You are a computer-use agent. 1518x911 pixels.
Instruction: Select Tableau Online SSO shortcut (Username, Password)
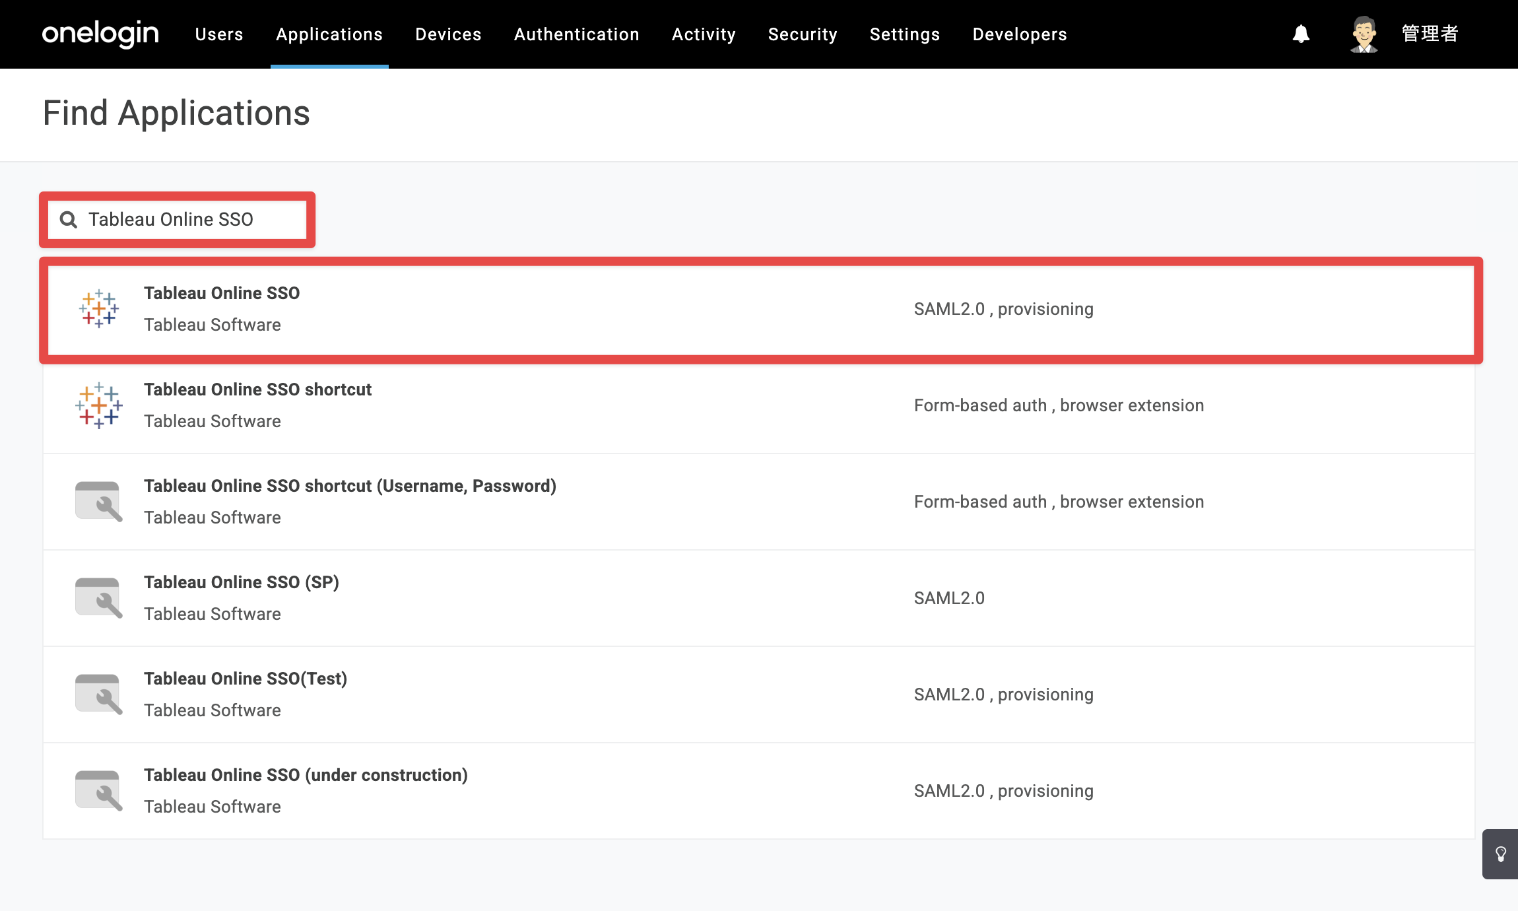759,502
